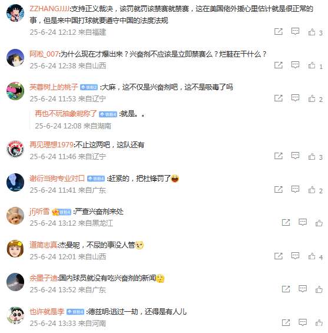
Task: Click the share icon on 谢衍当狗专业对口's comment
Action: pos(279,189)
